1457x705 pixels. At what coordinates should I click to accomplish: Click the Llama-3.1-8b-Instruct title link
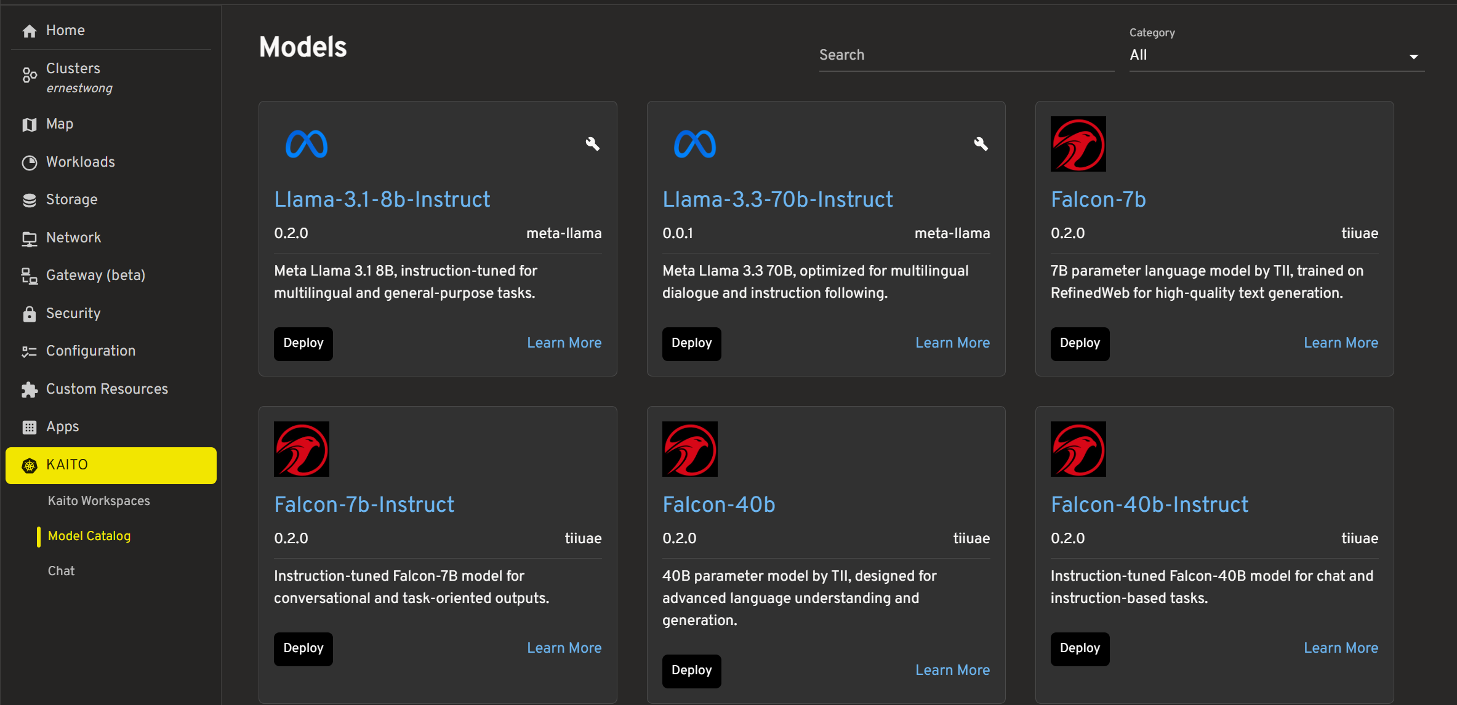click(382, 199)
